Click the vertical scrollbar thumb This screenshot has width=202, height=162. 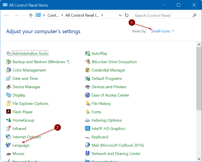pos(199,78)
